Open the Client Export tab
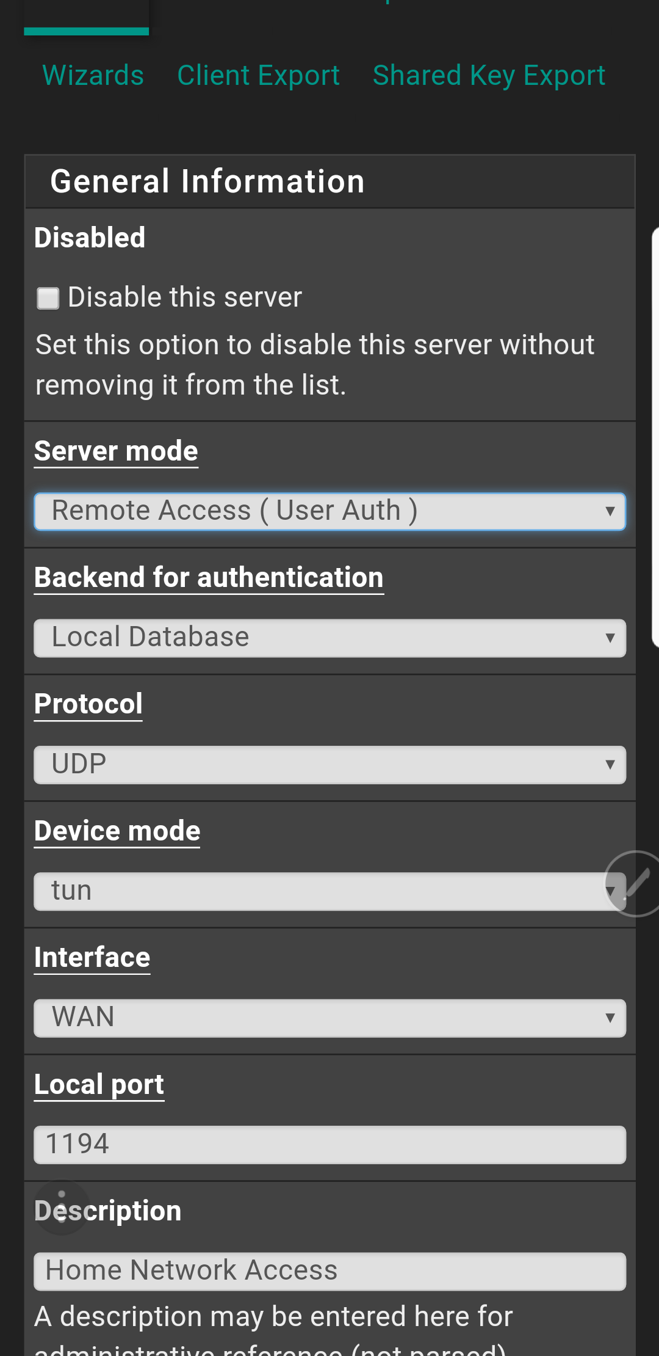659x1356 pixels. click(258, 76)
